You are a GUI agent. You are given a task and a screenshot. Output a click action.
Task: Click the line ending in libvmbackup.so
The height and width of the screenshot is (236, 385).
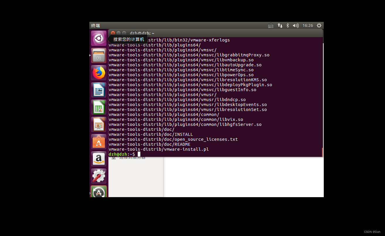point(181,60)
